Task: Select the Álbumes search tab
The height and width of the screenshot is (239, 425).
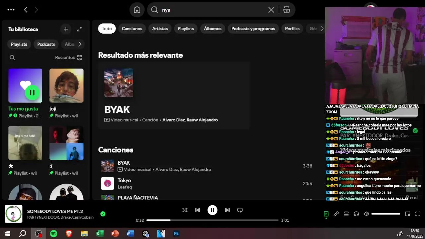Action: click(x=212, y=29)
